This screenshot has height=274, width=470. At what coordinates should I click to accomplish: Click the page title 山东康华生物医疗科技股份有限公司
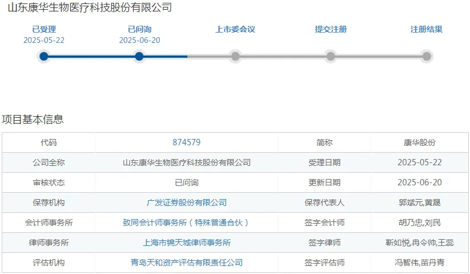(x=90, y=7)
